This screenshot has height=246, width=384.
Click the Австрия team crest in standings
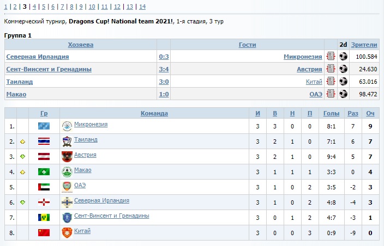67,157
